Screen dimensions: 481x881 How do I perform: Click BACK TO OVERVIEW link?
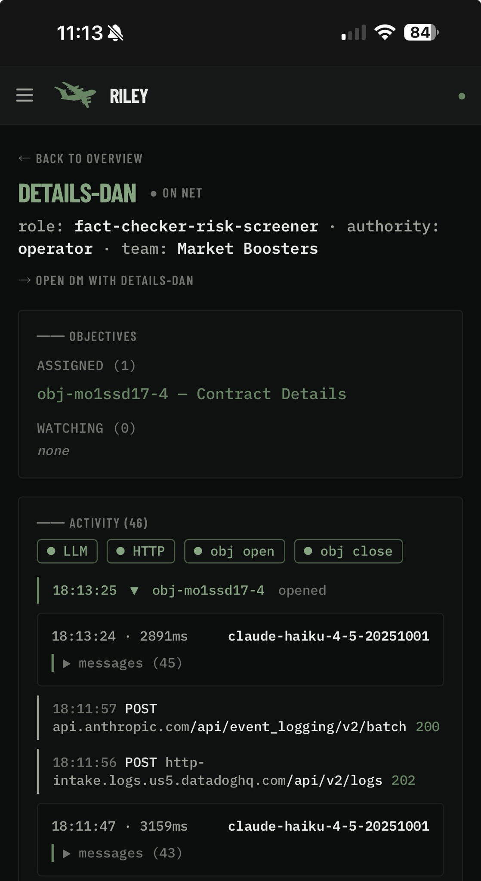point(89,158)
